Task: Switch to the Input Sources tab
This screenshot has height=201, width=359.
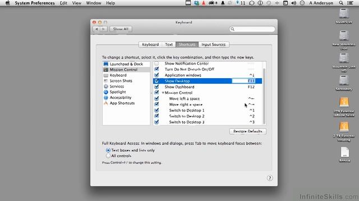Action: [x=214, y=45]
